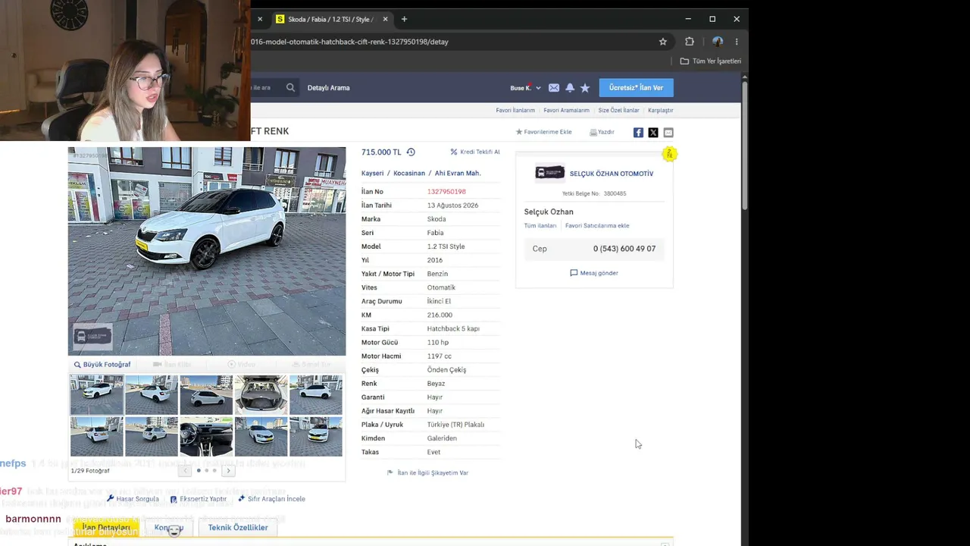This screenshot has width=970, height=546.
Task: Share the listing by email icon
Action: 668,133
